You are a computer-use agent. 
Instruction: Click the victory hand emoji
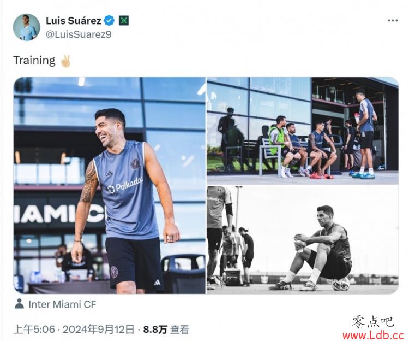[65, 61]
